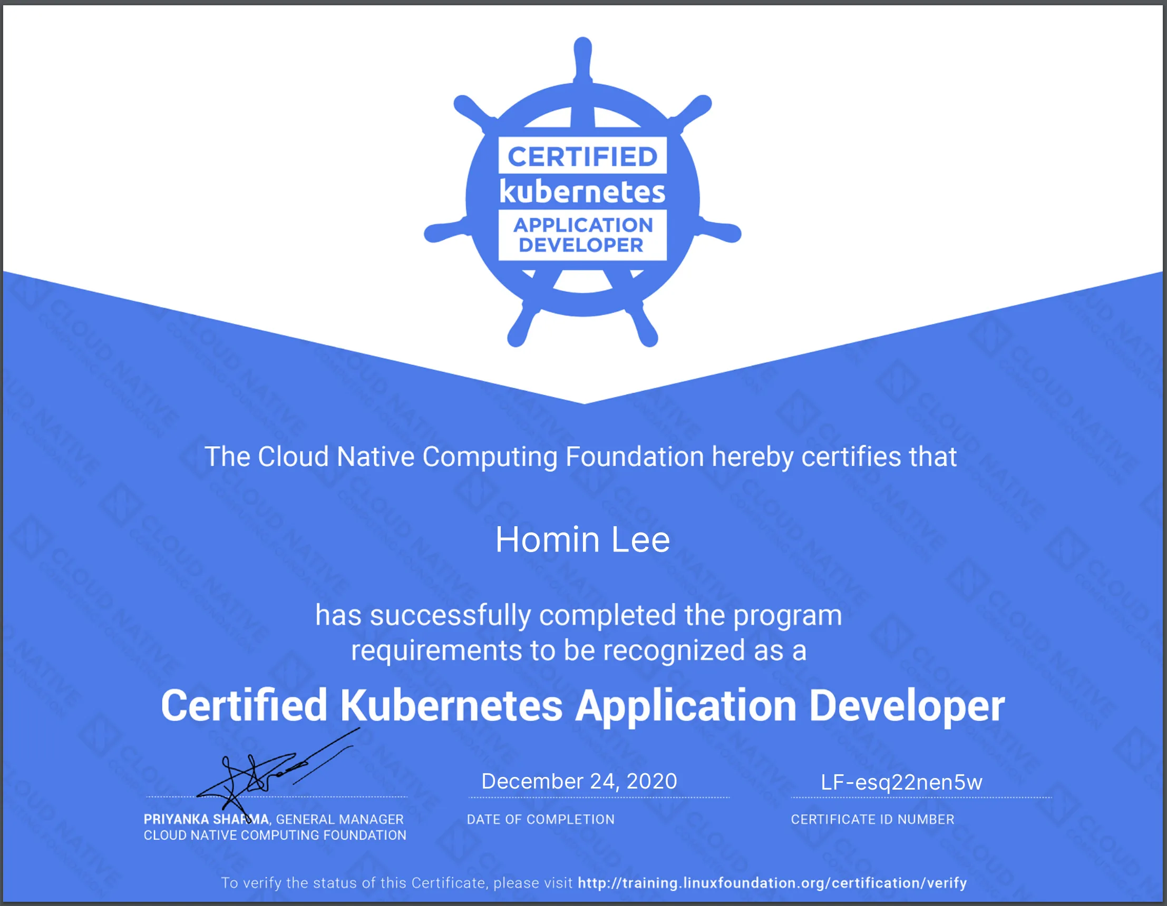Click the recipient name Homin Lee

point(582,539)
